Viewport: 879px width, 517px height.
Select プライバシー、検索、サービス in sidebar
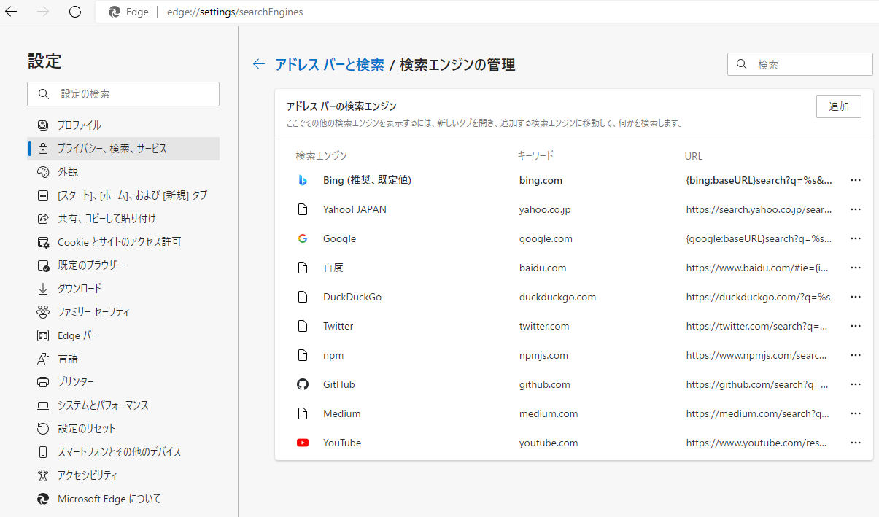123,148
